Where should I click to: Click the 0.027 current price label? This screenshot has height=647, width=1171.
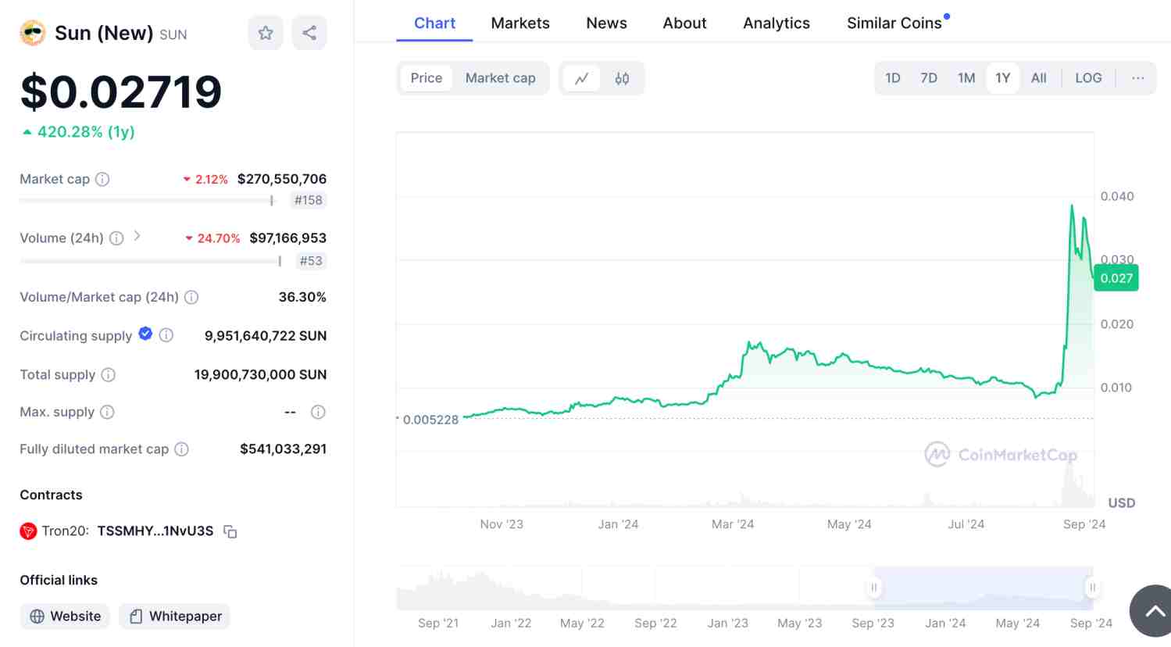pos(1116,278)
